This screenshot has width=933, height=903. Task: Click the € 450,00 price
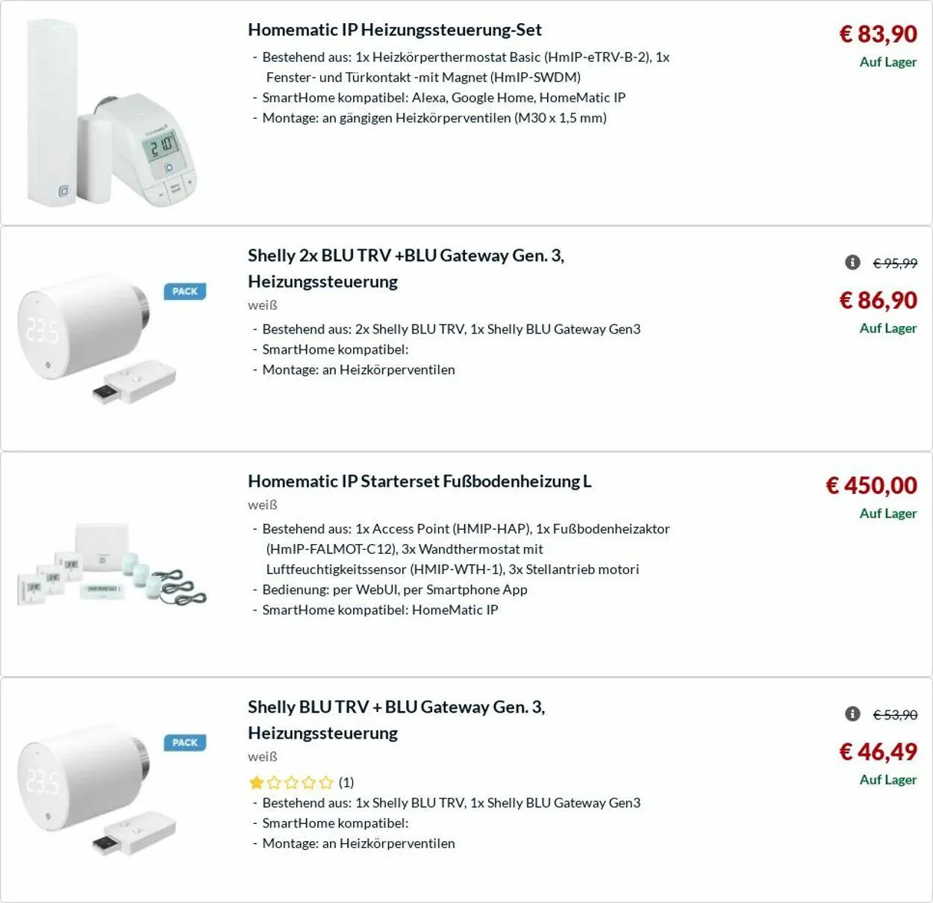[x=871, y=485]
